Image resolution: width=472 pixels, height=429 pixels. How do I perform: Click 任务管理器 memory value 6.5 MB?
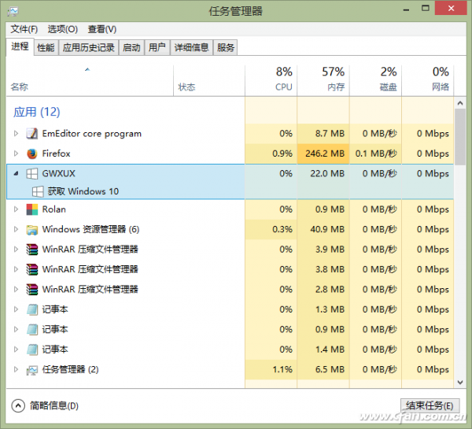[330, 370]
